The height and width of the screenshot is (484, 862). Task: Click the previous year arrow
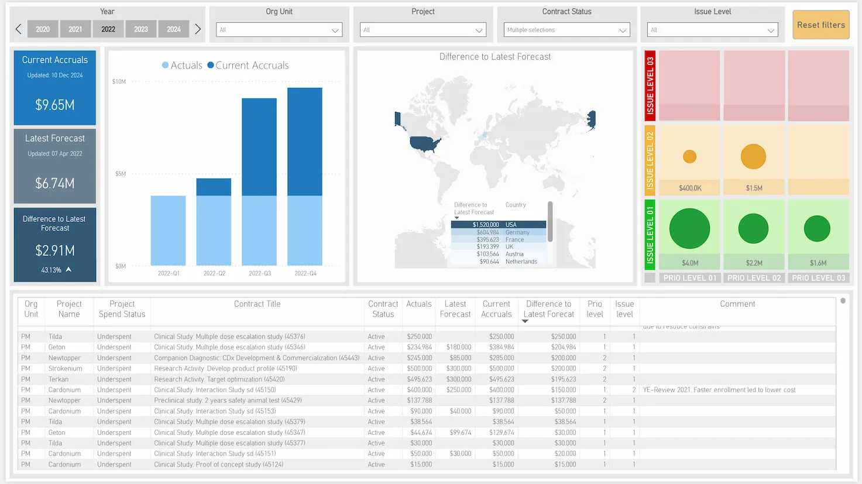(x=19, y=29)
